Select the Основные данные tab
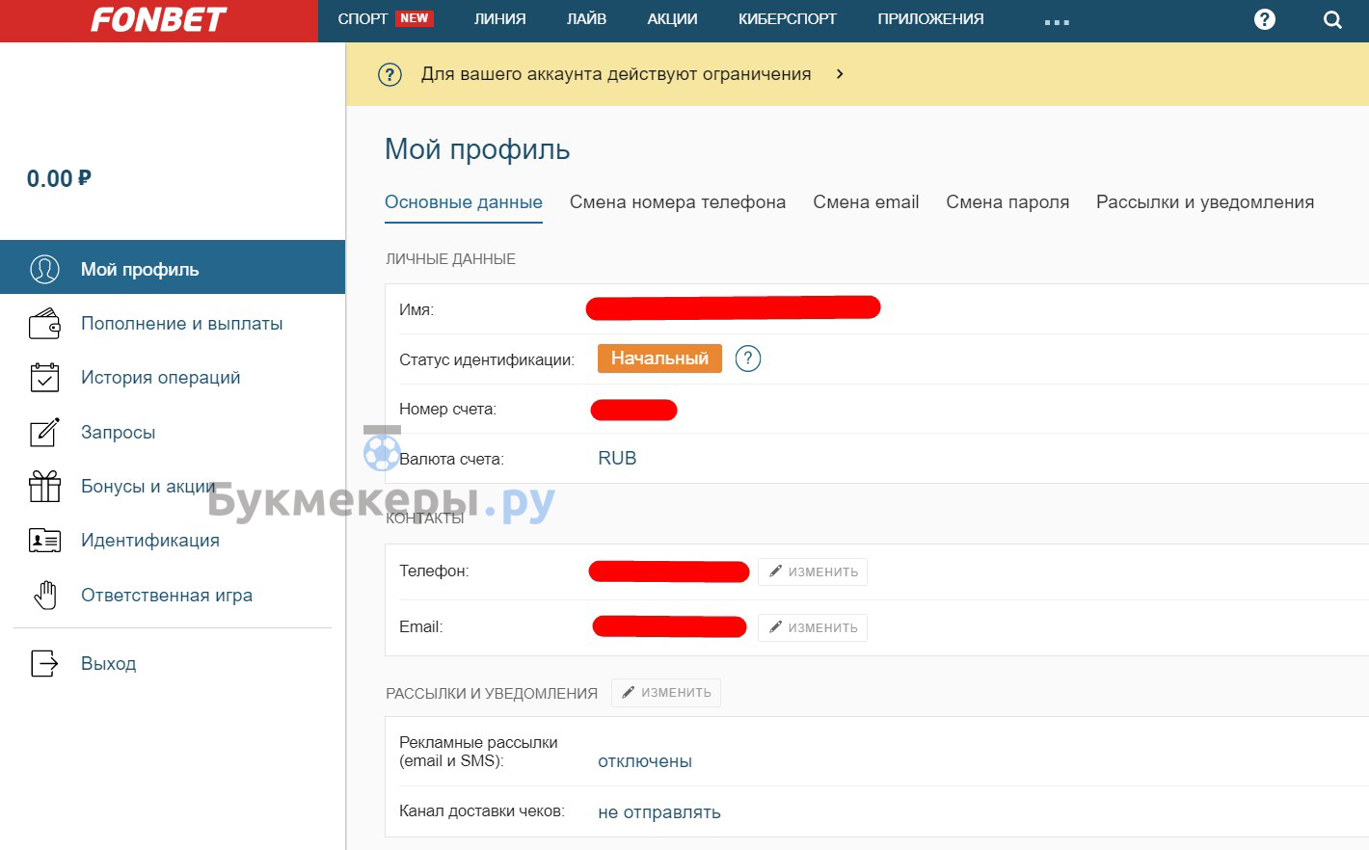The height and width of the screenshot is (850, 1369). 464,202
